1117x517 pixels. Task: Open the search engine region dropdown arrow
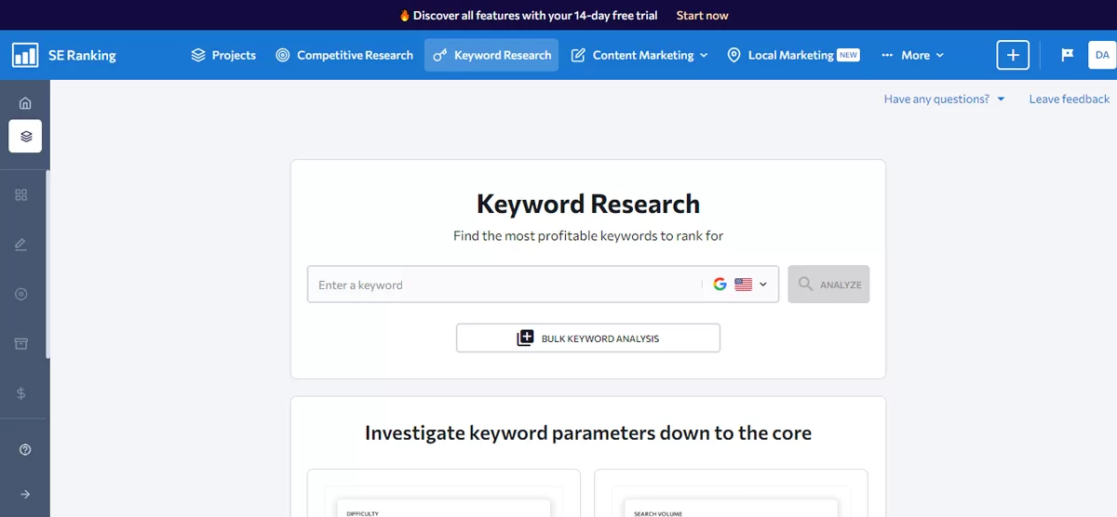(763, 285)
